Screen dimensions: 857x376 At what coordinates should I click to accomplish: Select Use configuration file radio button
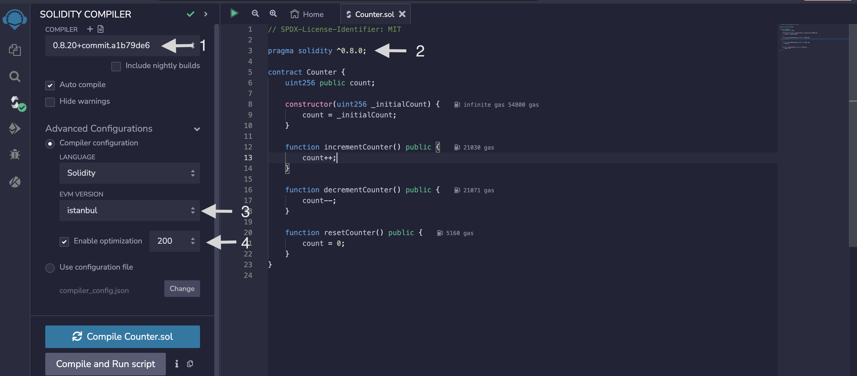pos(50,268)
